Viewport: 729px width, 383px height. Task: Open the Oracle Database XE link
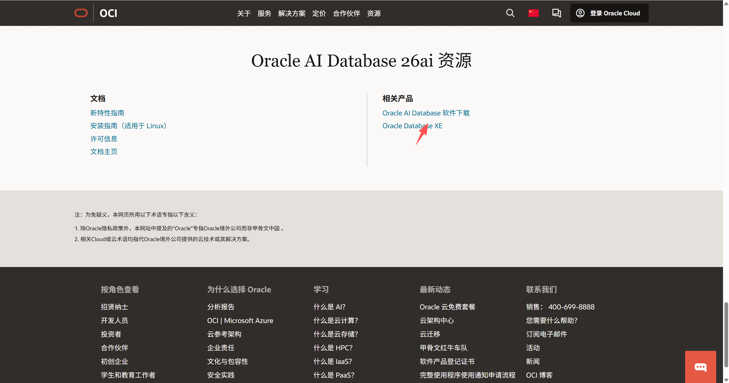point(412,126)
